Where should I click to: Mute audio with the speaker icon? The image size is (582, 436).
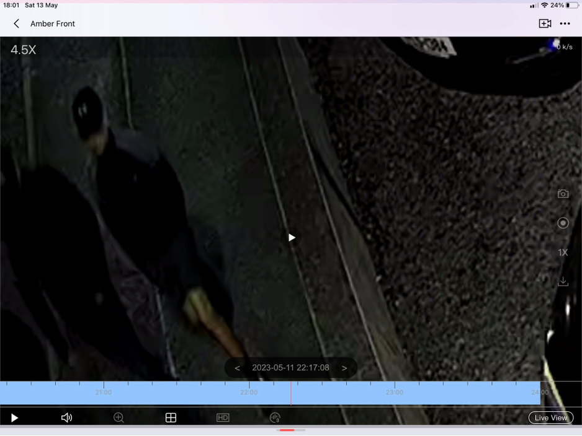point(66,418)
